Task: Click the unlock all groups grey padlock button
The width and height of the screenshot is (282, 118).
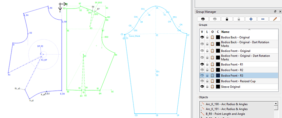Action: [239, 19]
